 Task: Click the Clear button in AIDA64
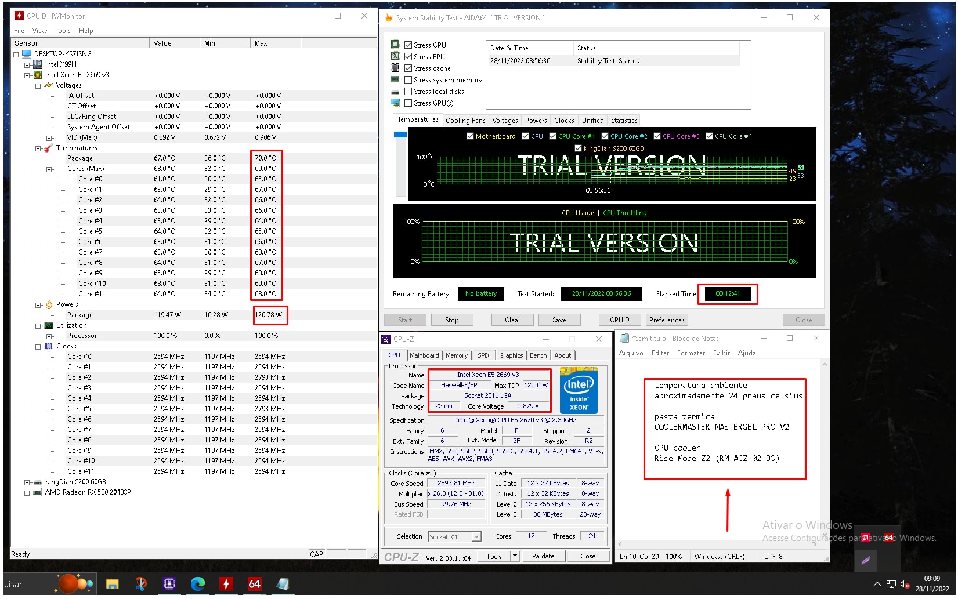[x=512, y=320]
